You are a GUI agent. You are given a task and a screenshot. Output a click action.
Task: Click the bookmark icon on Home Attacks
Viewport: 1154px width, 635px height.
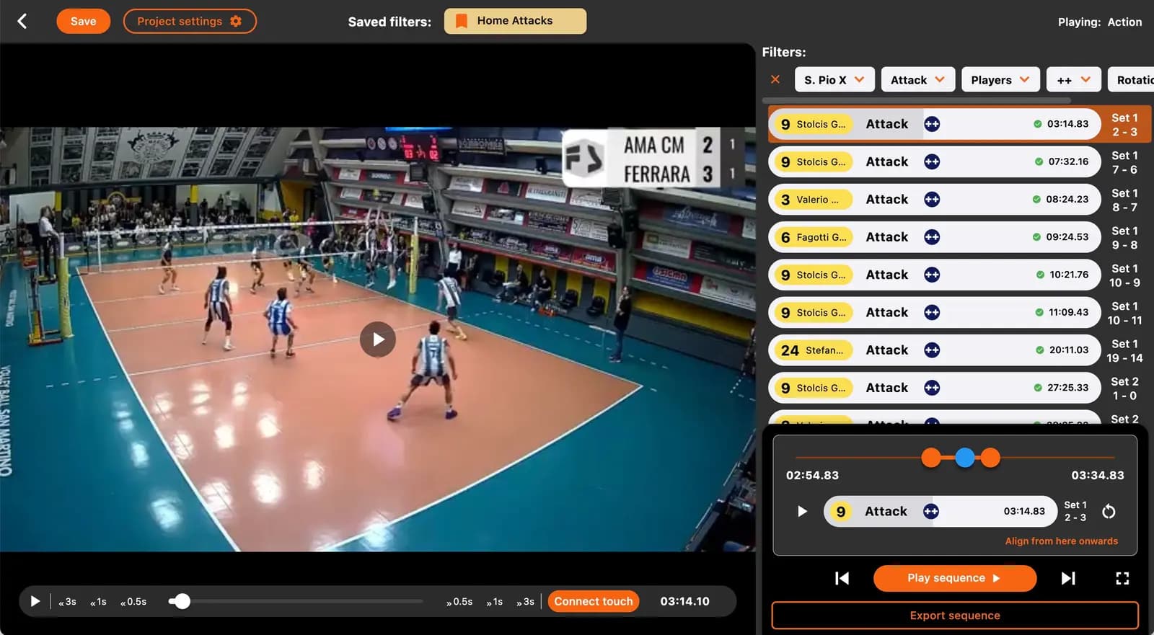[x=462, y=21]
